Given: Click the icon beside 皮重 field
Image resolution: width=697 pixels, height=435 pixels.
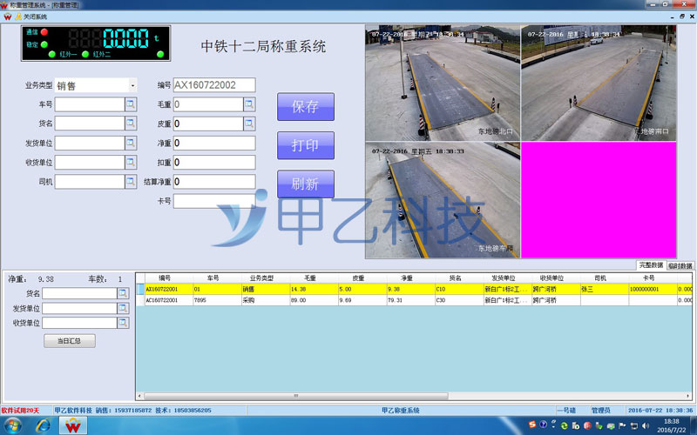Looking at the screenshot, I should [x=249, y=124].
